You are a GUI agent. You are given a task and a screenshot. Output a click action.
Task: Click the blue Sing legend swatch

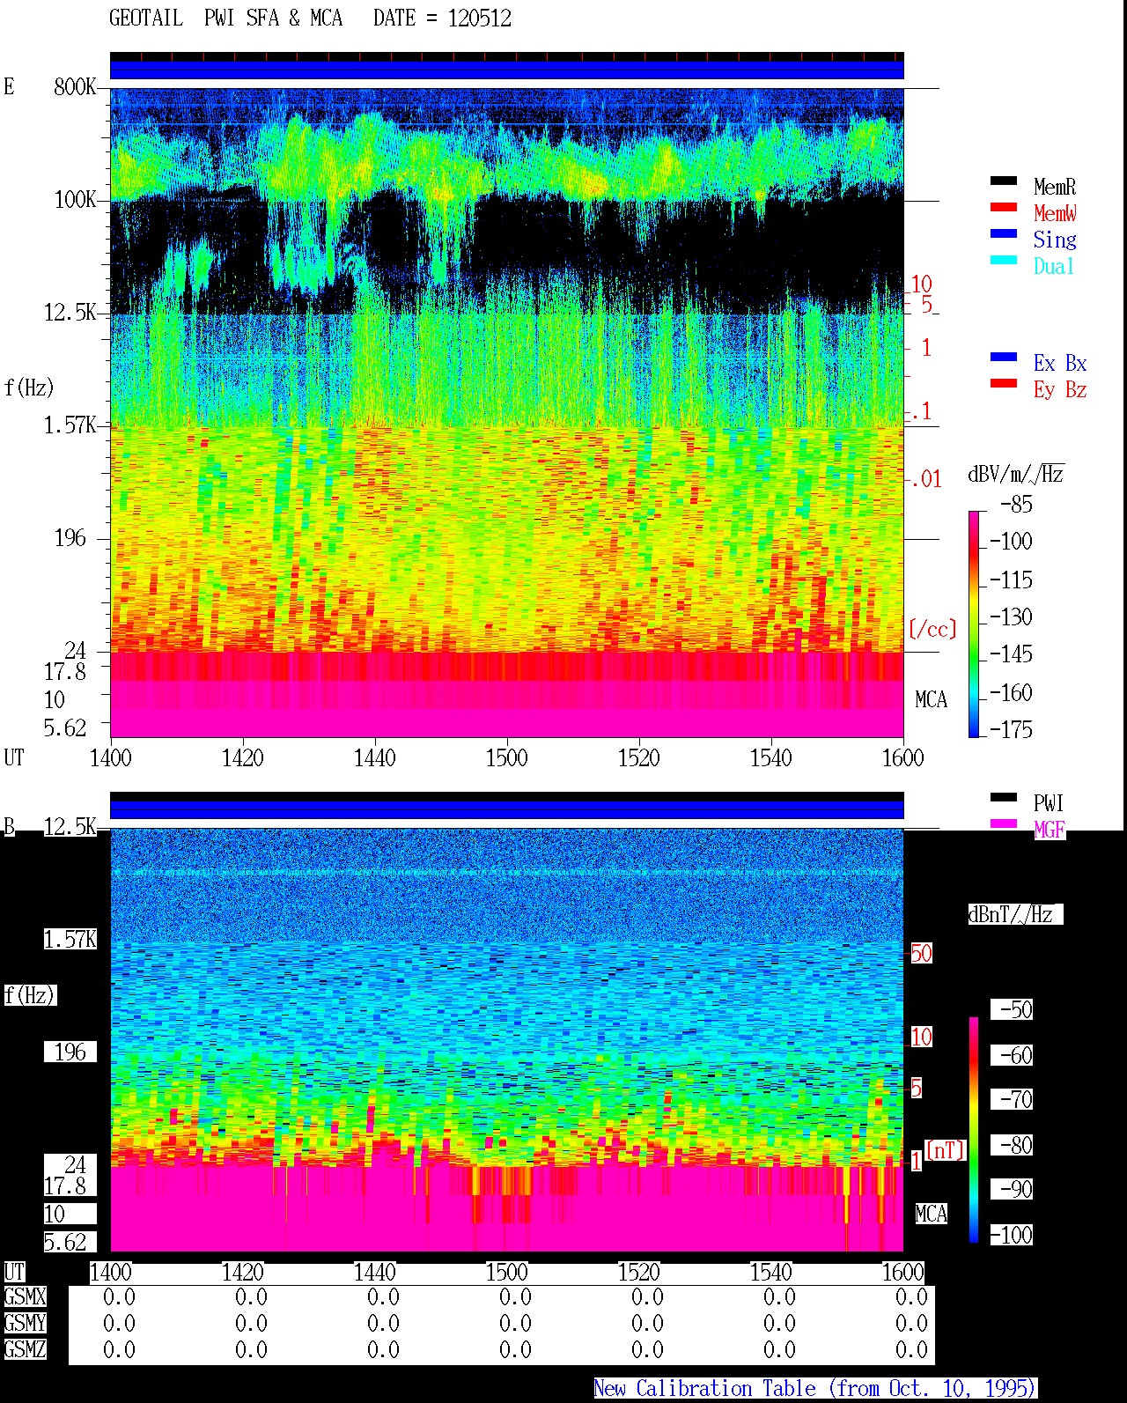(1004, 233)
